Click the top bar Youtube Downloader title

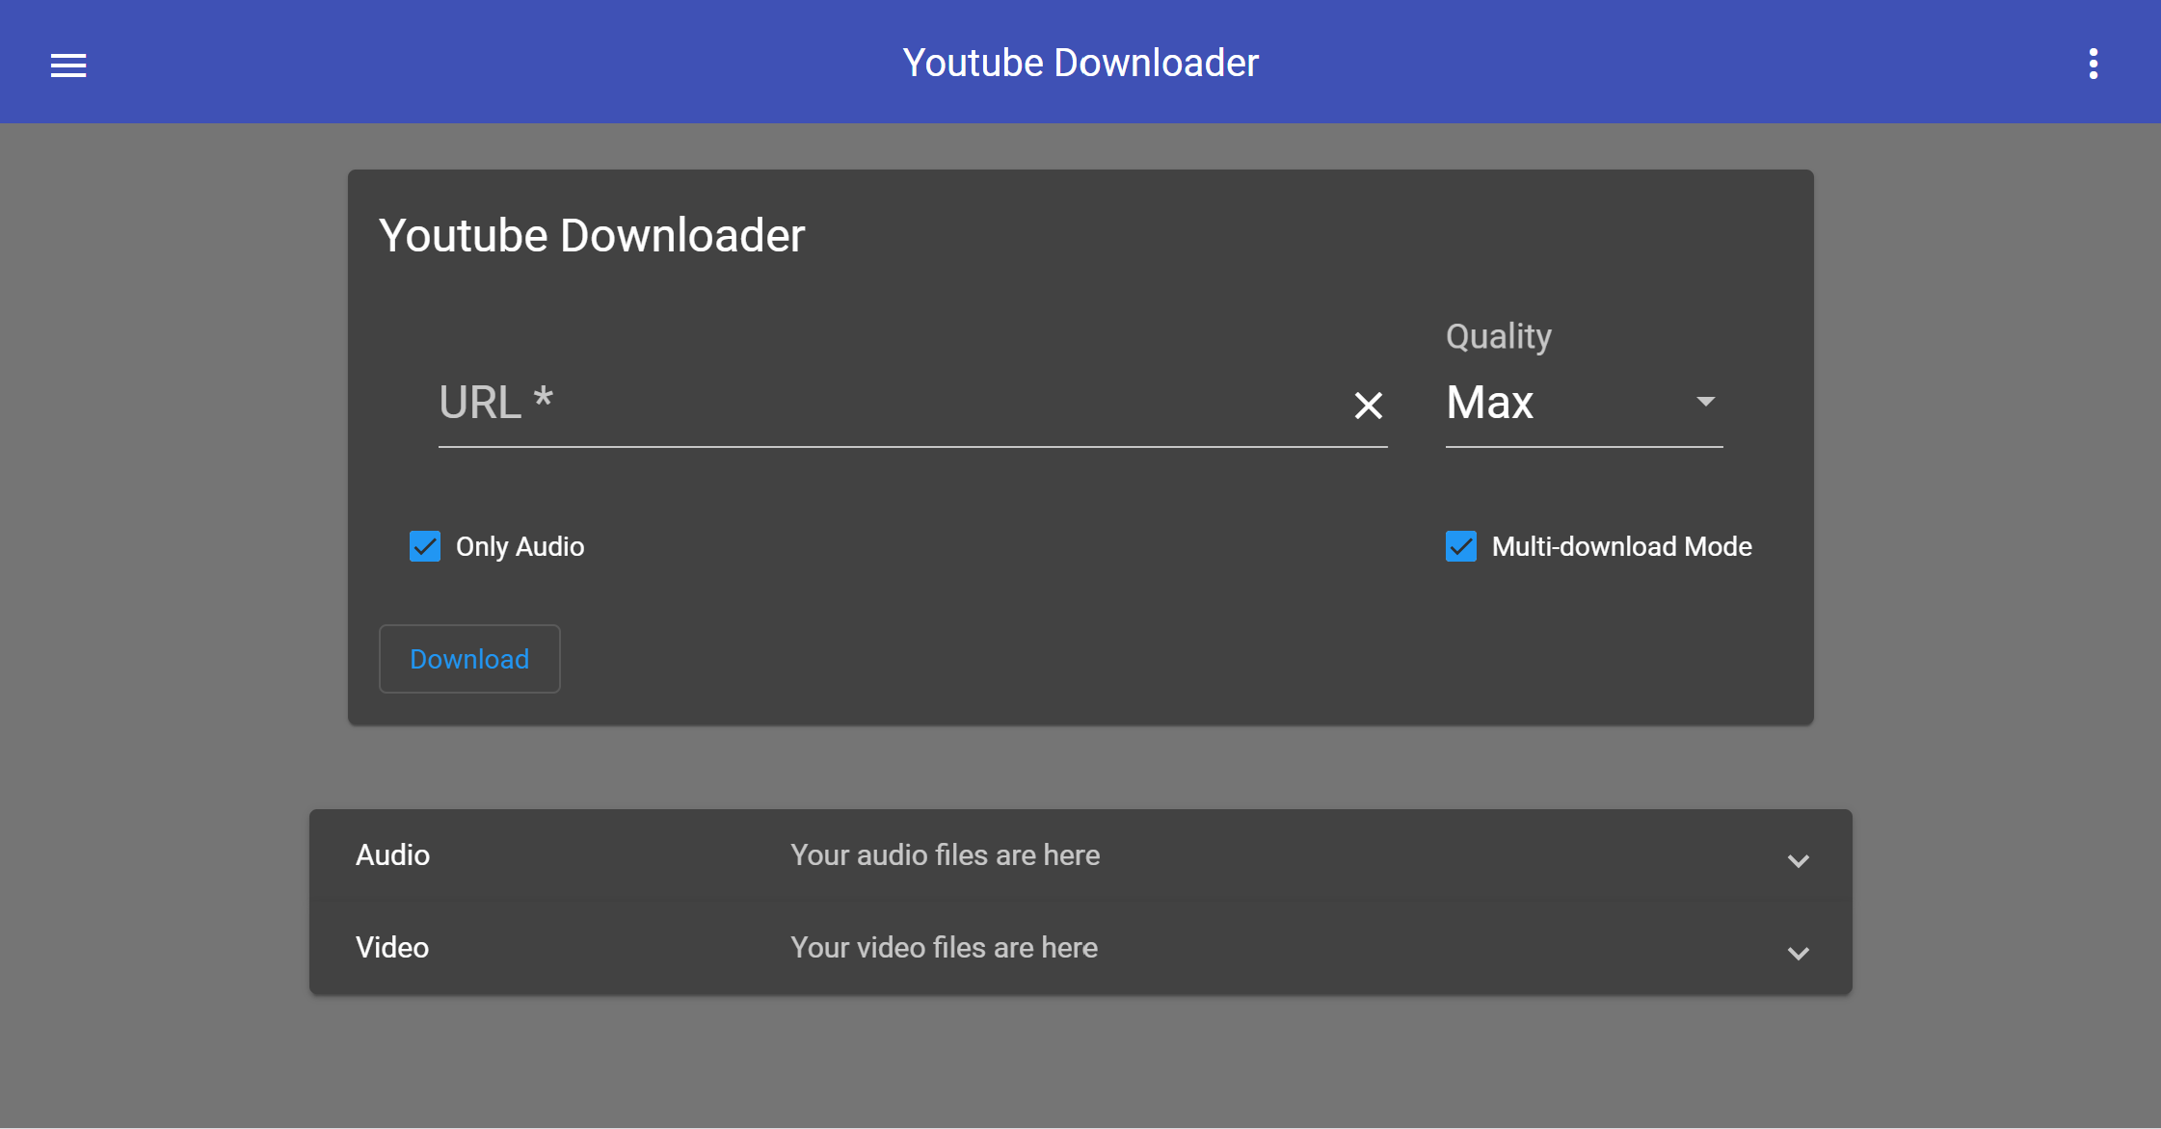point(1080,63)
